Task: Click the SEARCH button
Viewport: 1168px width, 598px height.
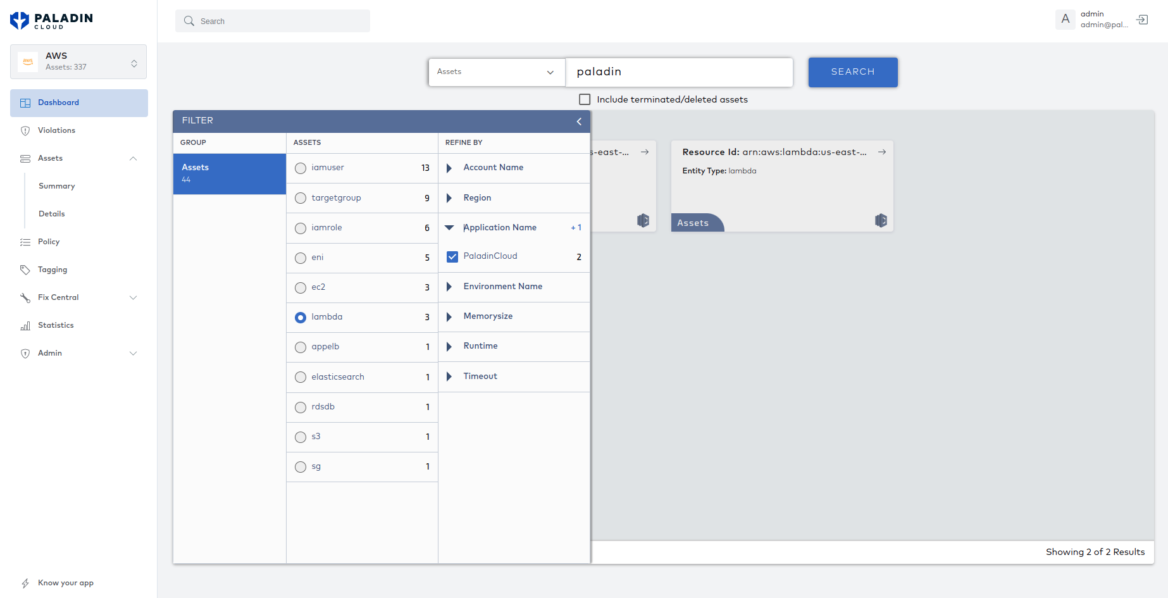Action: (853, 72)
